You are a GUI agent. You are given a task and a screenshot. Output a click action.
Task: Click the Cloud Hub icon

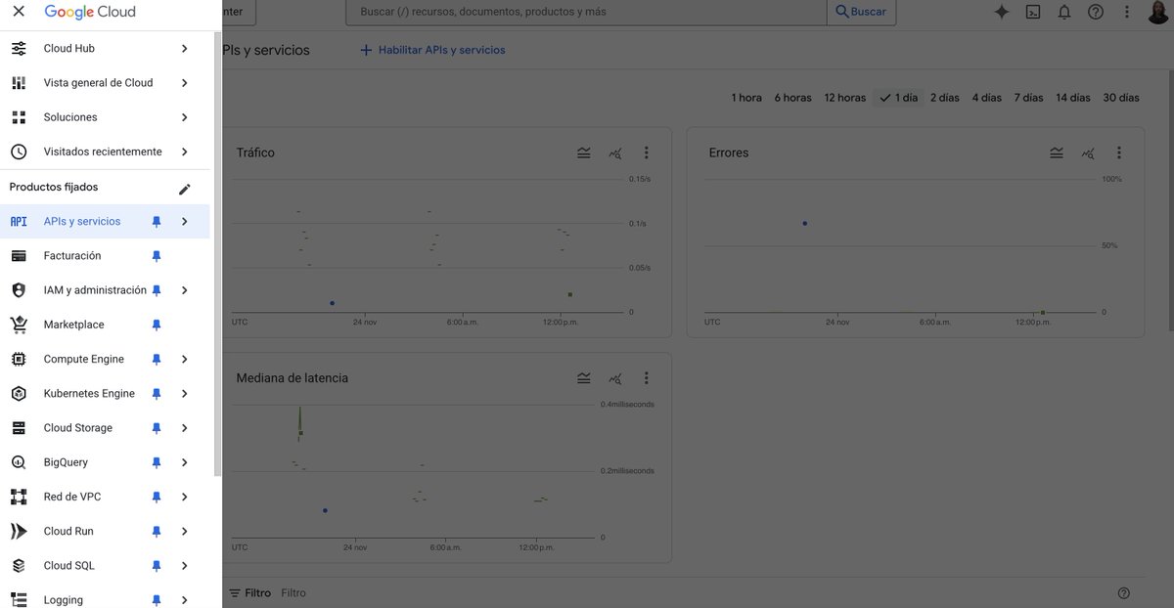(x=19, y=48)
